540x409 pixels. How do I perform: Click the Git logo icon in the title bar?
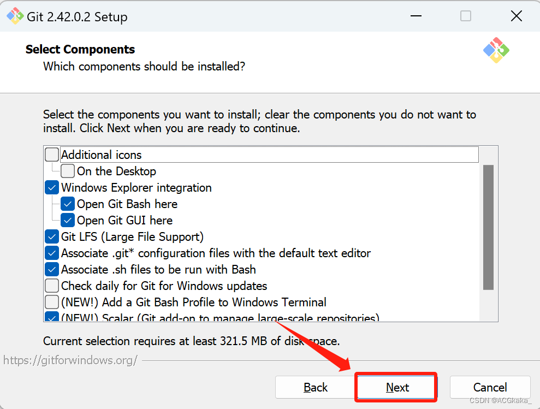point(15,16)
